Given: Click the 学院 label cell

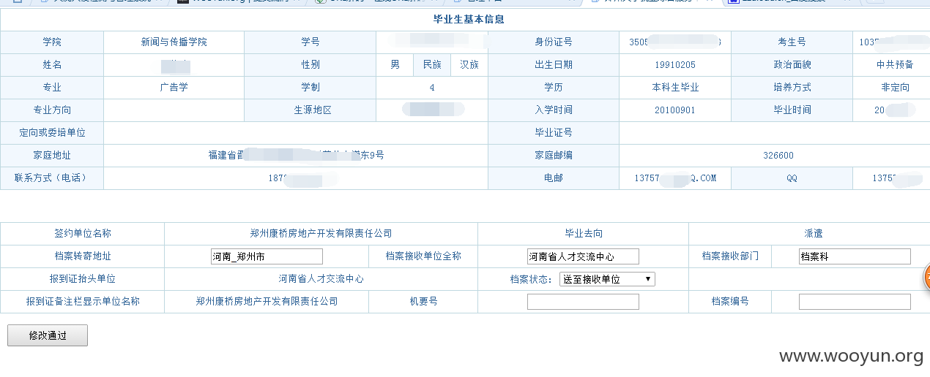Looking at the screenshot, I should pyautogui.click(x=52, y=42).
